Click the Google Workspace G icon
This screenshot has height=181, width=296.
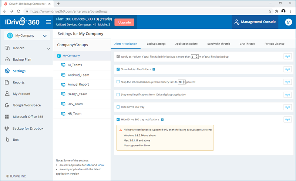pyautogui.click(x=7, y=105)
